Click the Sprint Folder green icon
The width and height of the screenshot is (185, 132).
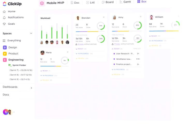pos(10,65)
